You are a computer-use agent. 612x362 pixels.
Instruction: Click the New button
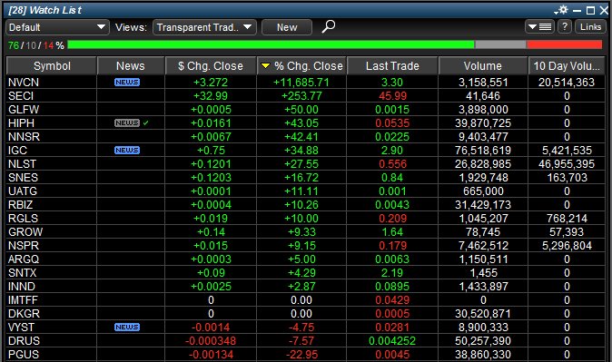[x=287, y=27]
